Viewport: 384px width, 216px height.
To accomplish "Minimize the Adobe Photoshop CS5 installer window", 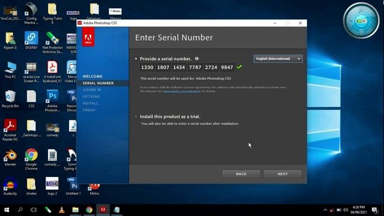I will coord(275,23).
